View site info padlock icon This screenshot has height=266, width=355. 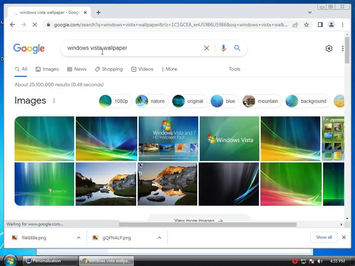pos(48,25)
